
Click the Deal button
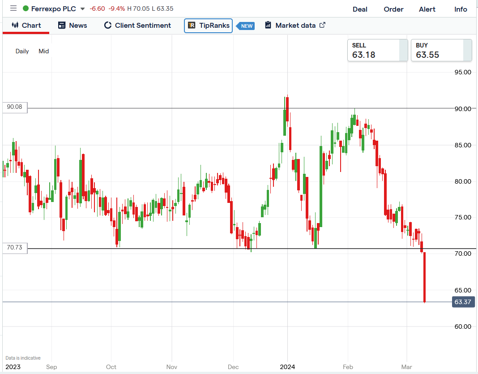(360, 9)
